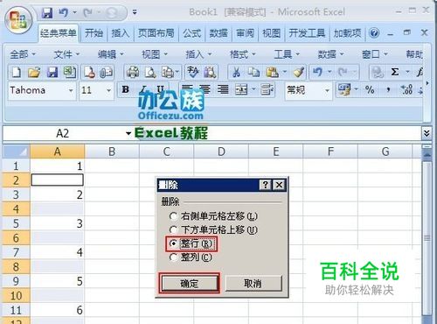
Task: Switch to the 经典菜单 tab
Action: click(x=59, y=33)
